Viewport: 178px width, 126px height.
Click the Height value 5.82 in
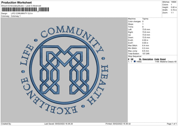point(174,7)
